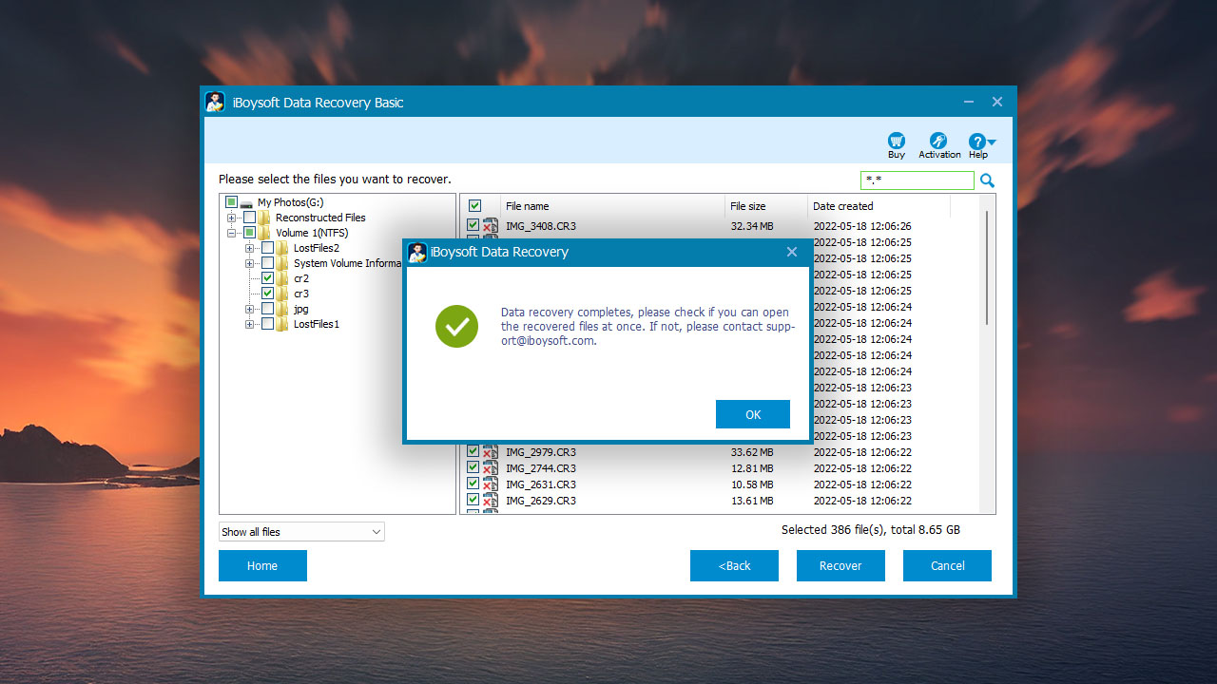Uncheck the cr3 folder checkbox
Image resolution: width=1217 pixels, height=684 pixels.
coord(267,294)
